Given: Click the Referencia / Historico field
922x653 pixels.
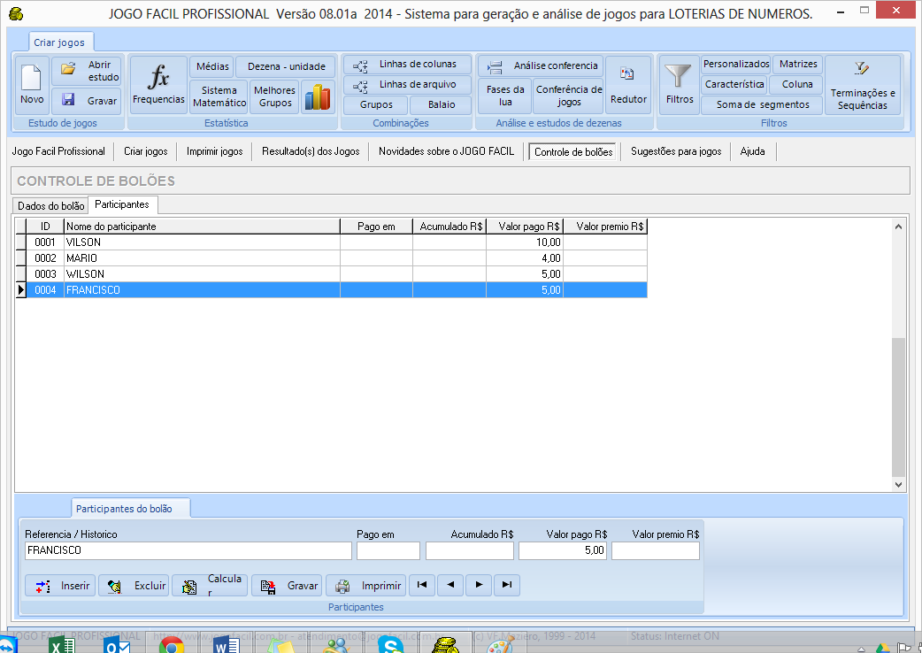Looking at the screenshot, I should pos(187,550).
